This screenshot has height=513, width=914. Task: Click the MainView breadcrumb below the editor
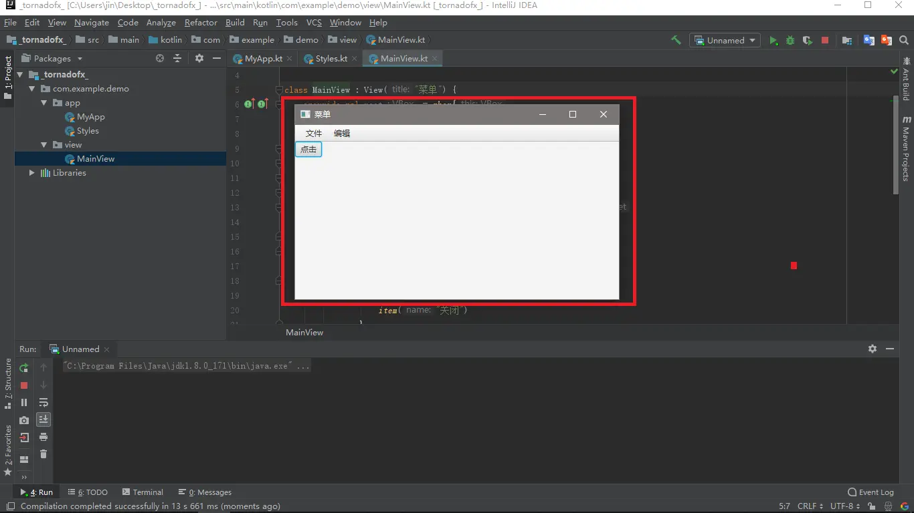click(304, 332)
